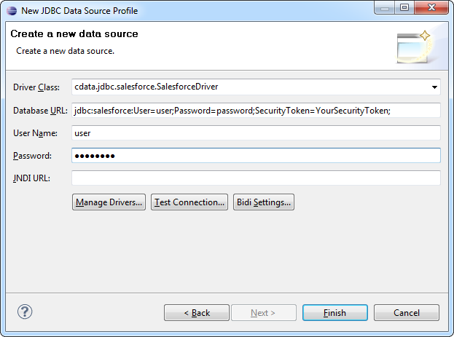
Task: Close the dialog with the red X
Action: click(x=431, y=9)
